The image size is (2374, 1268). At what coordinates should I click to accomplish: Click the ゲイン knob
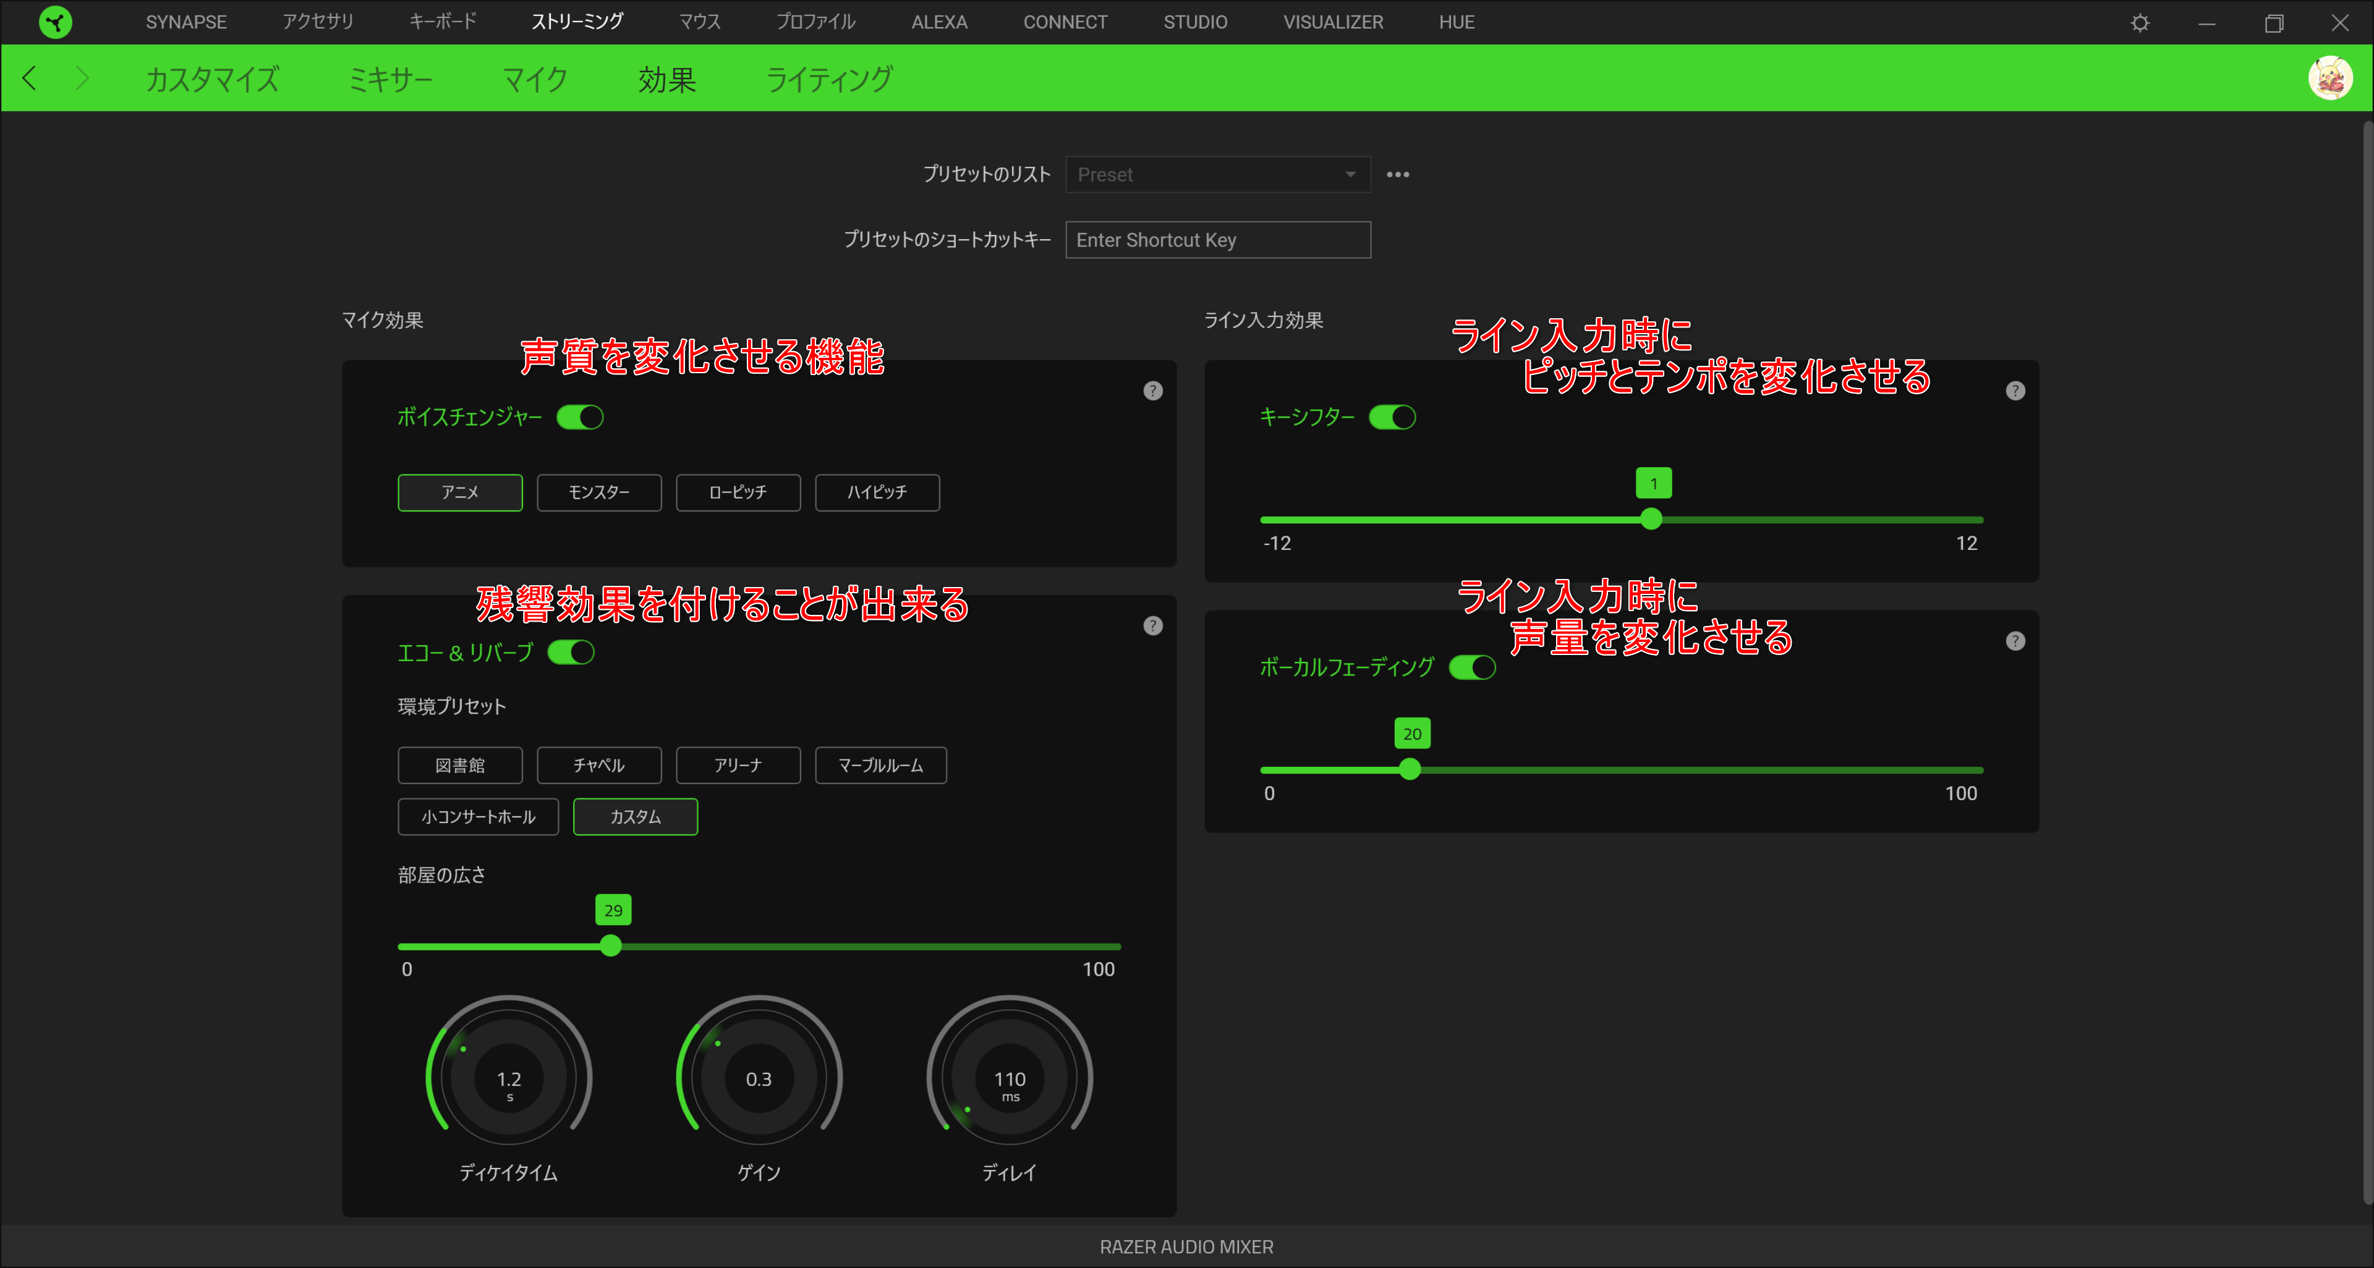point(759,1078)
